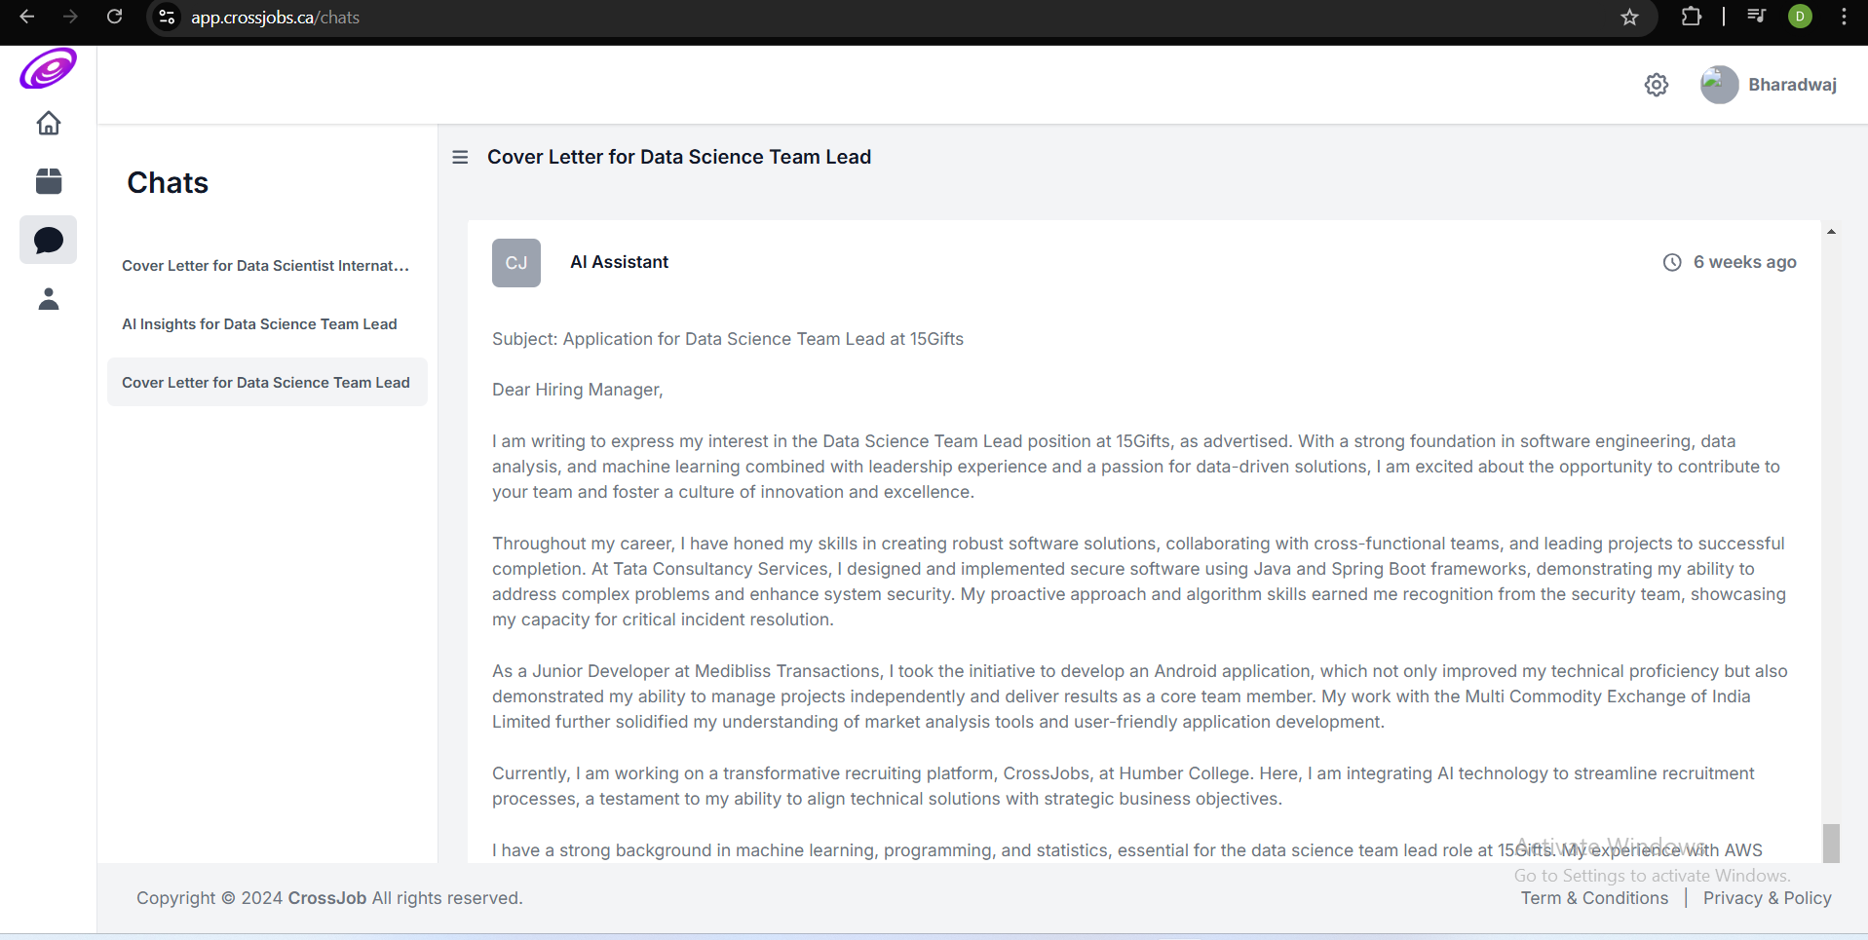The image size is (1868, 940).
Task: Click the Bharadwaj profile avatar
Action: (1719, 85)
